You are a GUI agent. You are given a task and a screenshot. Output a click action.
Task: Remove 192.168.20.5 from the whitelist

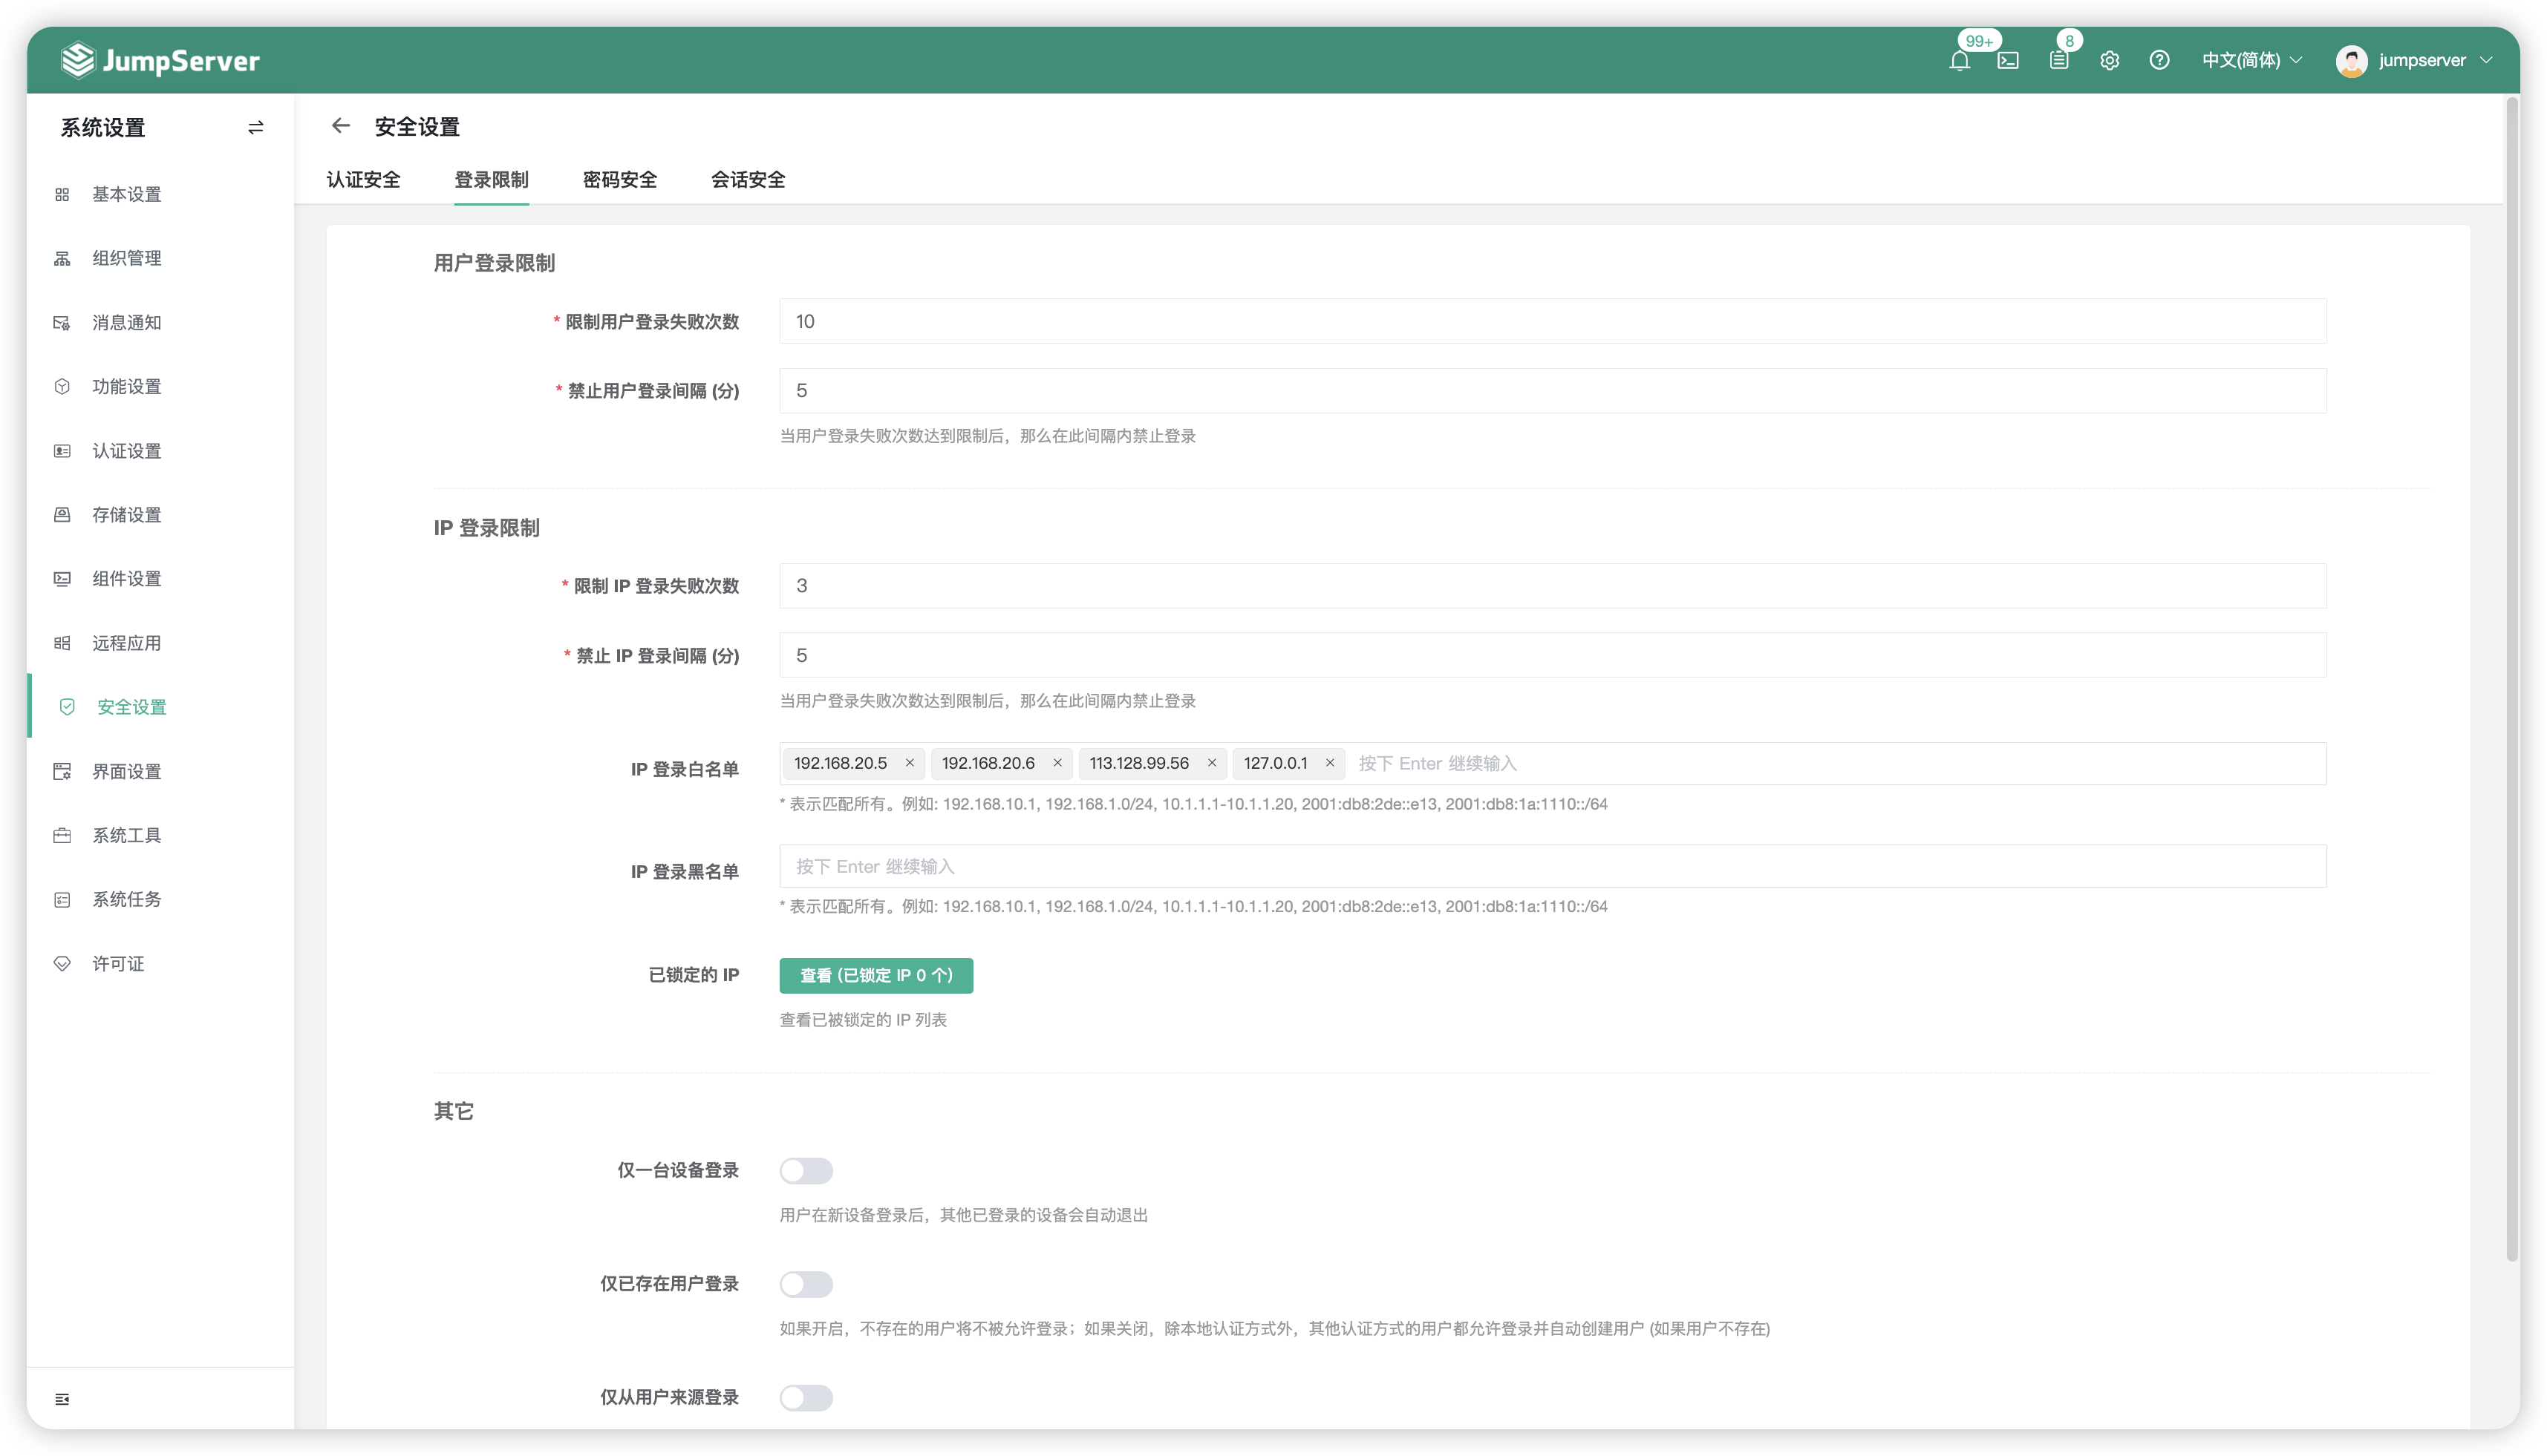pyautogui.click(x=910, y=763)
